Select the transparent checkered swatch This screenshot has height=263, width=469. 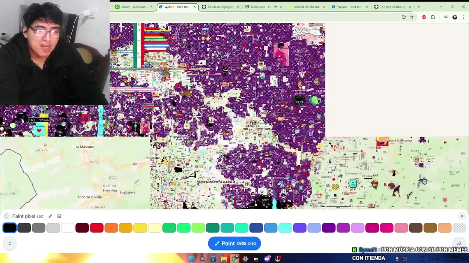click(459, 228)
